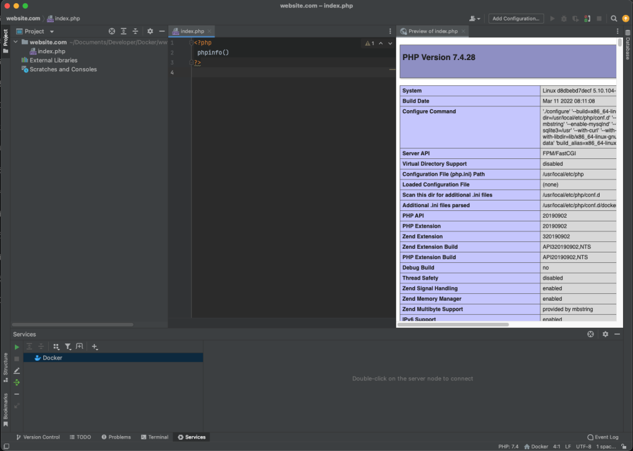Click the green Deploy arrow icon in Services
The width and height of the screenshot is (633, 451).
coord(17,382)
